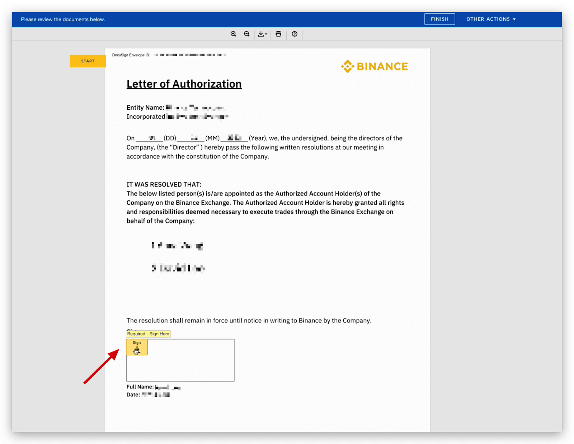Zoom in on the document
This screenshot has height=444, width=574.
click(233, 34)
